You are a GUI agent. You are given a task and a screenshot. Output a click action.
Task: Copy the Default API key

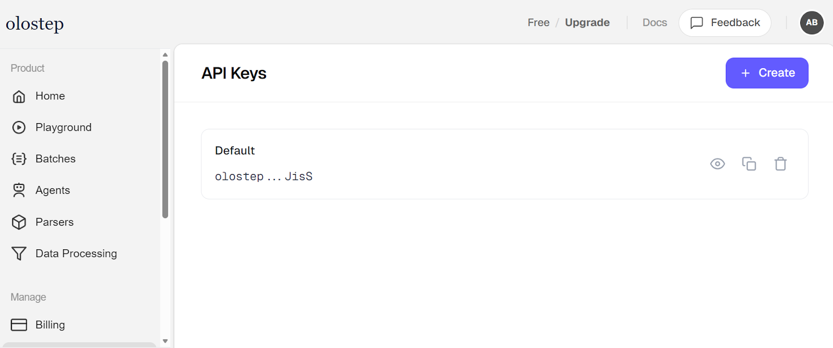[749, 164]
